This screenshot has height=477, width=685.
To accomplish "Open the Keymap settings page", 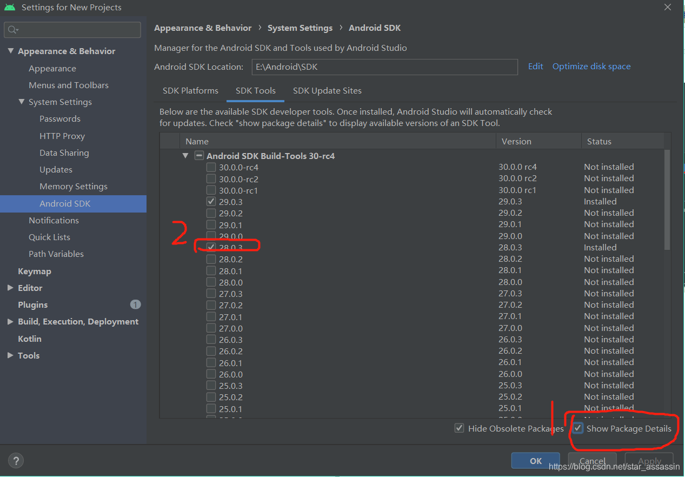I will click(35, 271).
